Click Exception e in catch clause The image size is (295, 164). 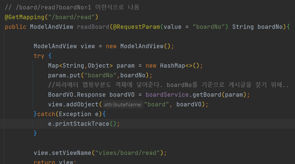[x=79, y=114]
